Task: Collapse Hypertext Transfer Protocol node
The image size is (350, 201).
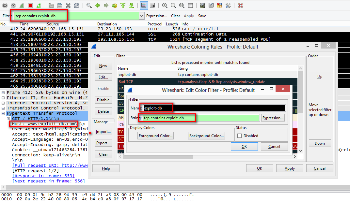Action: (3, 113)
